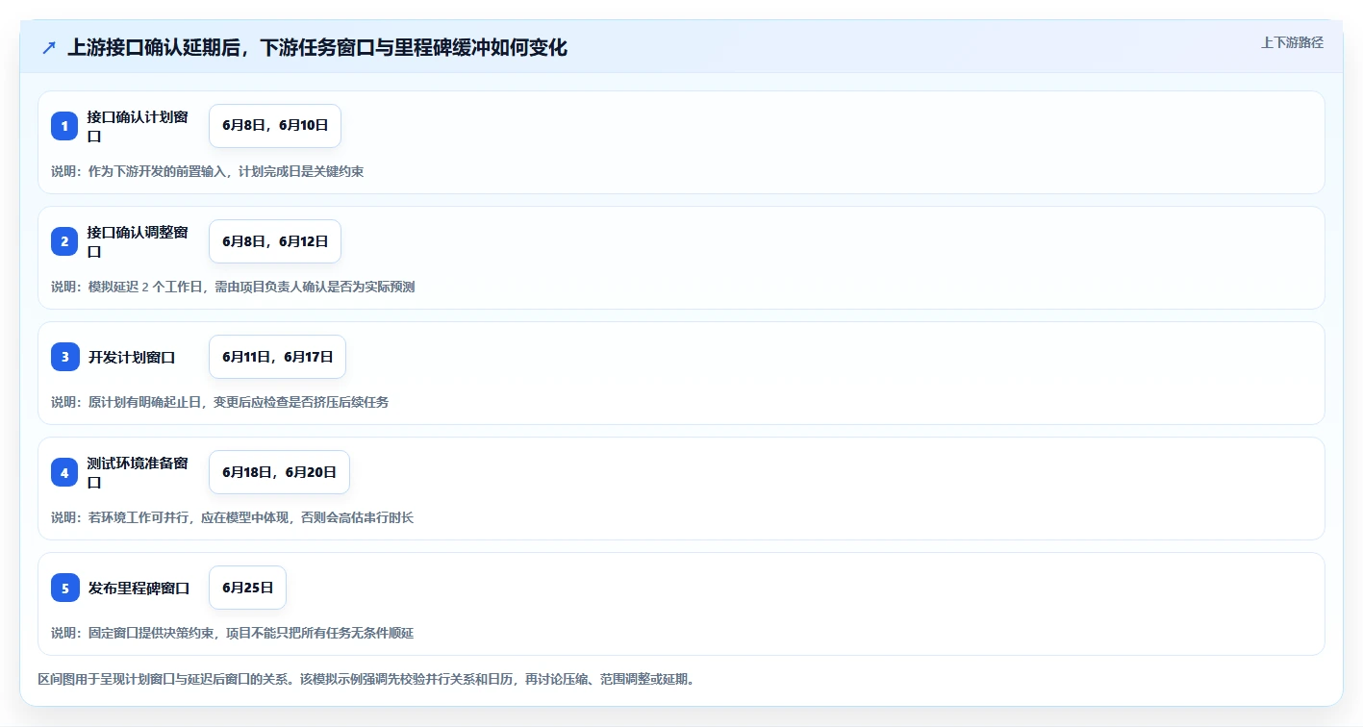Click the note 原计划有明确起止日

[x=219, y=402]
